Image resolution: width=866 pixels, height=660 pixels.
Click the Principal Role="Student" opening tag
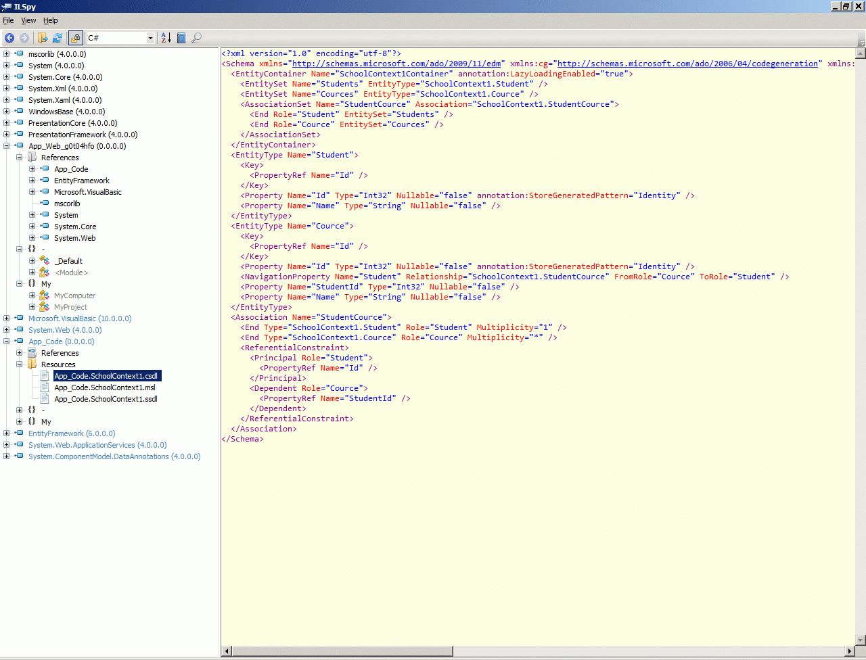pos(311,358)
